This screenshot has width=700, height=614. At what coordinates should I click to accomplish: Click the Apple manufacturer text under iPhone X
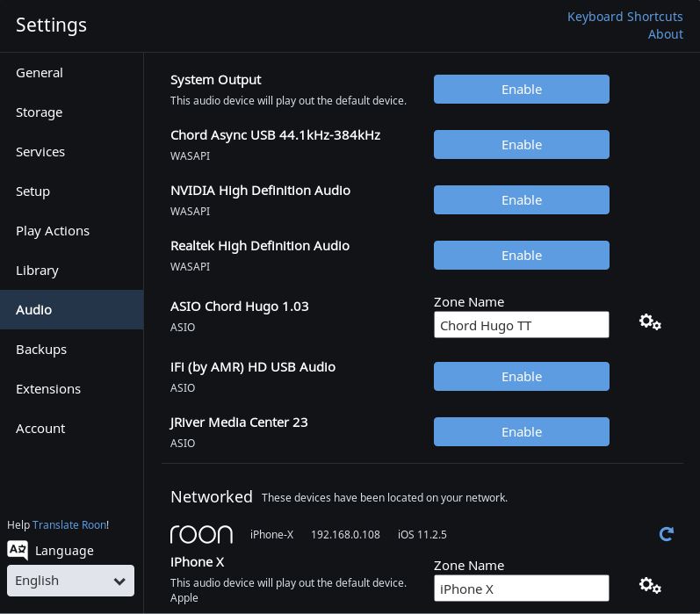coord(184,598)
